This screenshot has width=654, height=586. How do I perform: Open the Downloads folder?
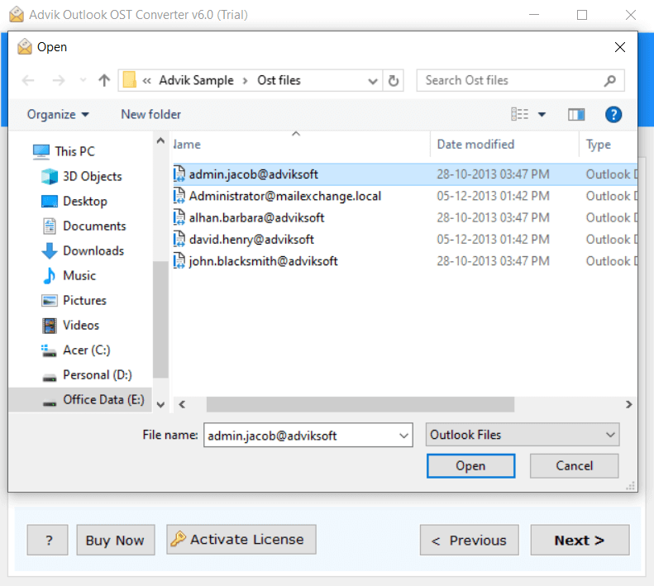tap(83, 250)
